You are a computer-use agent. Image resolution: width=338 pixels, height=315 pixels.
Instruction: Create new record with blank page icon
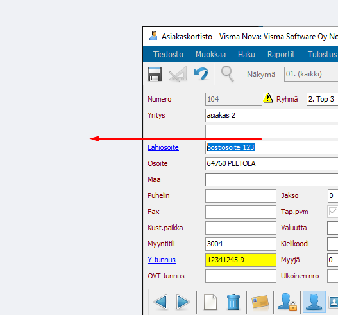(210, 301)
